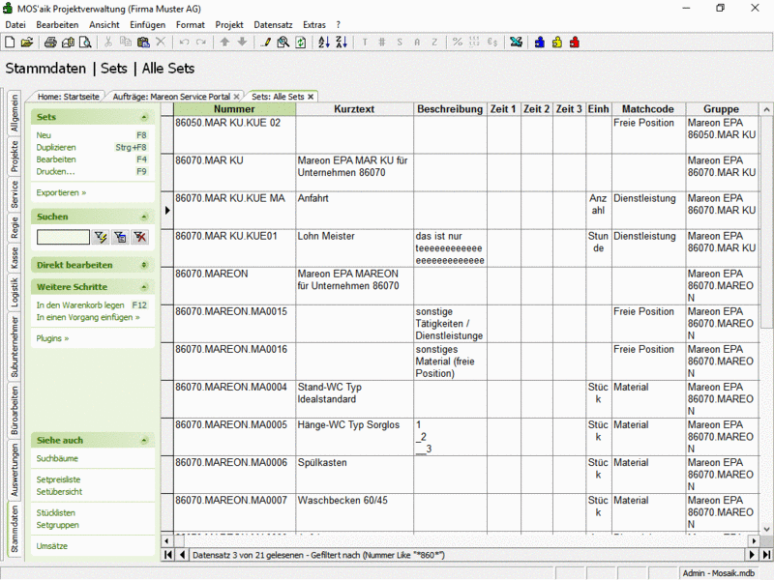Jump to the last record navigation button
The height and width of the screenshot is (580, 774).
pyautogui.click(x=766, y=555)
